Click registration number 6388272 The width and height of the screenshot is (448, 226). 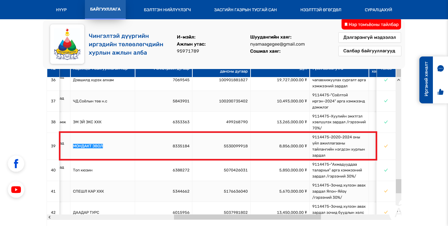click(181, 170)
